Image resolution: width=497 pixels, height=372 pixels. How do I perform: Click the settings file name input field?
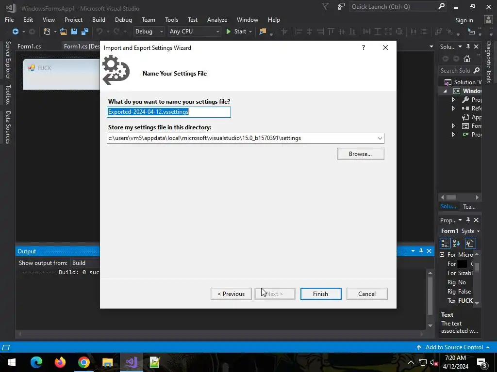pos(168,112)
